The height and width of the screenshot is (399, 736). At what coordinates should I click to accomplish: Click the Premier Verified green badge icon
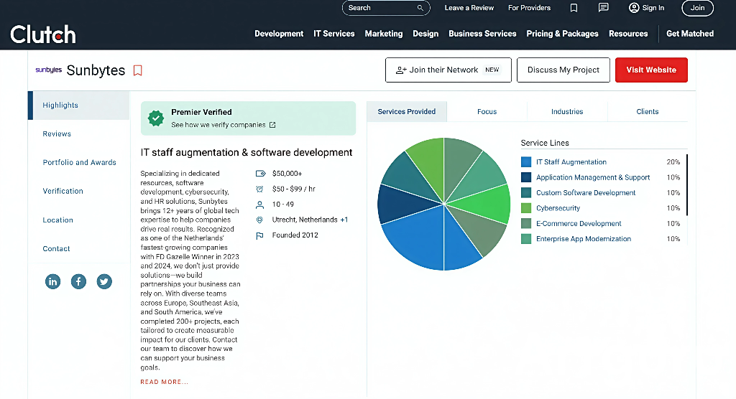tap(155, 118)
